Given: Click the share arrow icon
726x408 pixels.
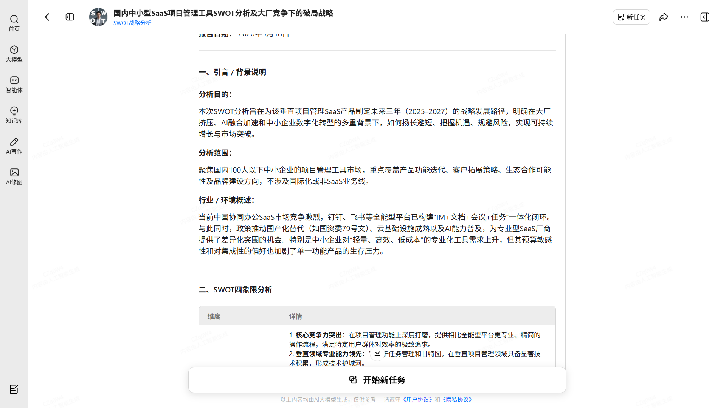Looking at the screenshot, I should (664, 17).
